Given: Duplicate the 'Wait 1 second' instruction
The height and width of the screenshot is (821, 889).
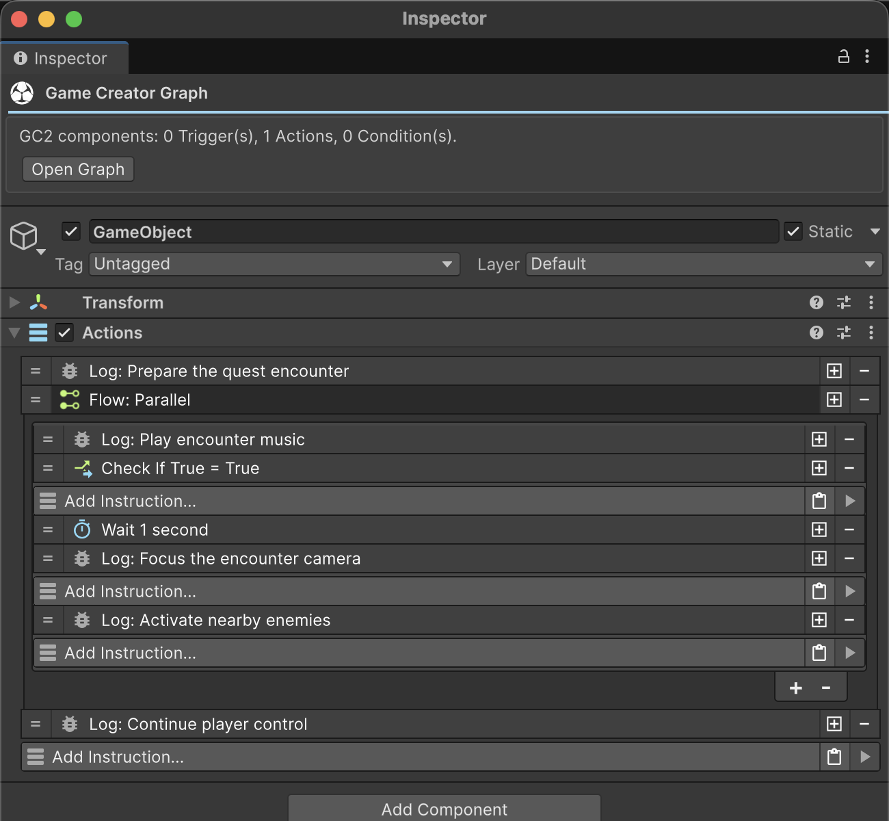Looking at the screenshot, I should tap(819, 530).
